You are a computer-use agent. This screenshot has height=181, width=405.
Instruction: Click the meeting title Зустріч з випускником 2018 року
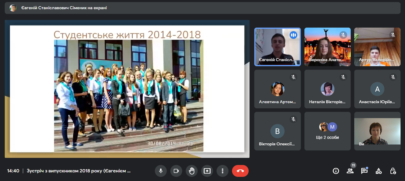pyautogui.click(x=79, y=171)
